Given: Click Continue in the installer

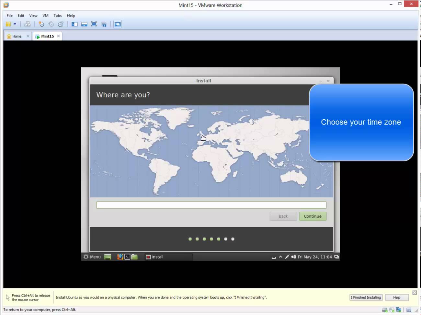Looking at the screenshot, I should pyautogui.click(x=313, y=216).
